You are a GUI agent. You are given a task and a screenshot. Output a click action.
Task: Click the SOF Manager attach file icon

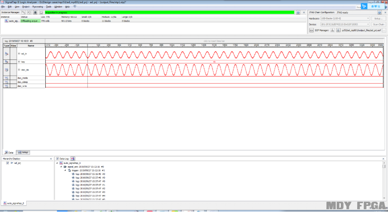[338, 30]
